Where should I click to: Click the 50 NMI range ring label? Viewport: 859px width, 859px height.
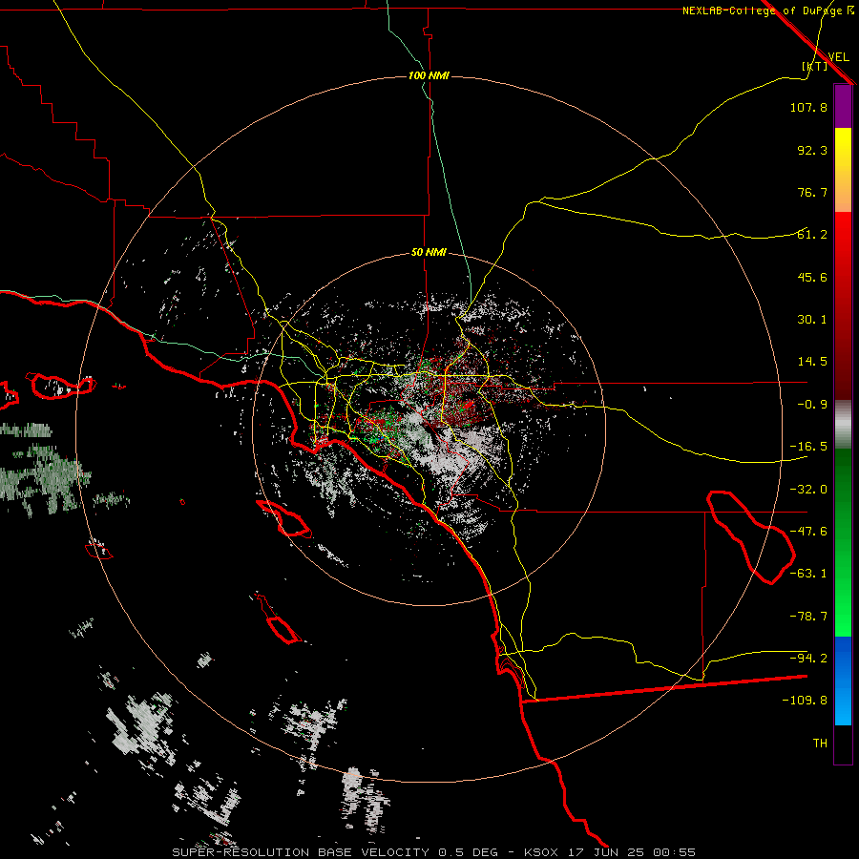[429, 253]
